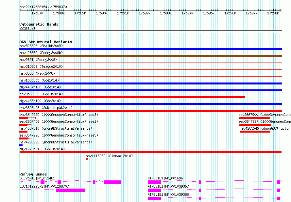The height and width of the screenshot is (202, 291).
Task: Click the dgv1278e212 (Uddin2014) label
Action: point(42,149)
